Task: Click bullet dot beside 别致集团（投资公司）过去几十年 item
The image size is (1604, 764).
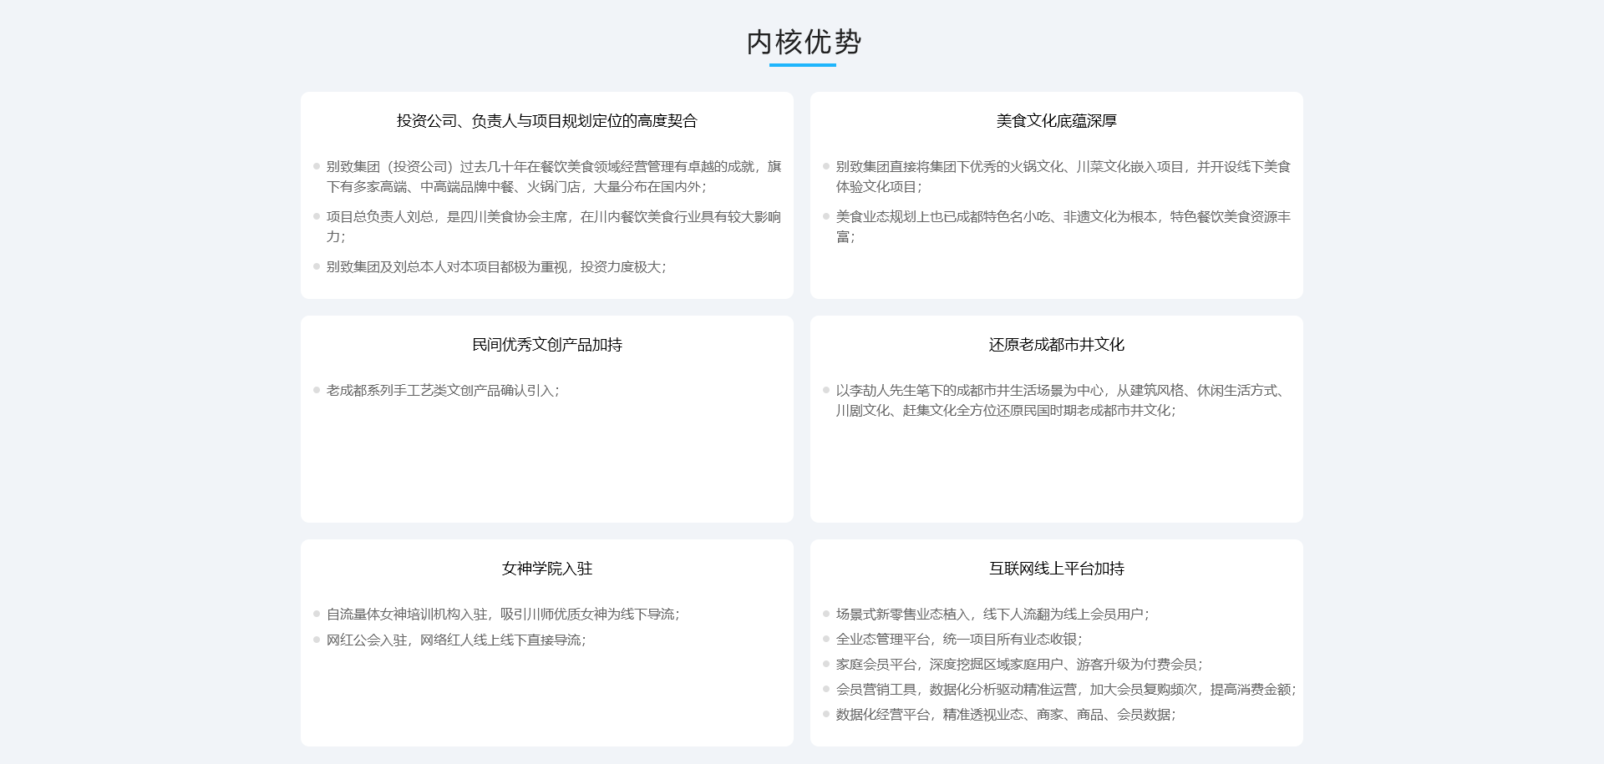Action: pos(317,166)
